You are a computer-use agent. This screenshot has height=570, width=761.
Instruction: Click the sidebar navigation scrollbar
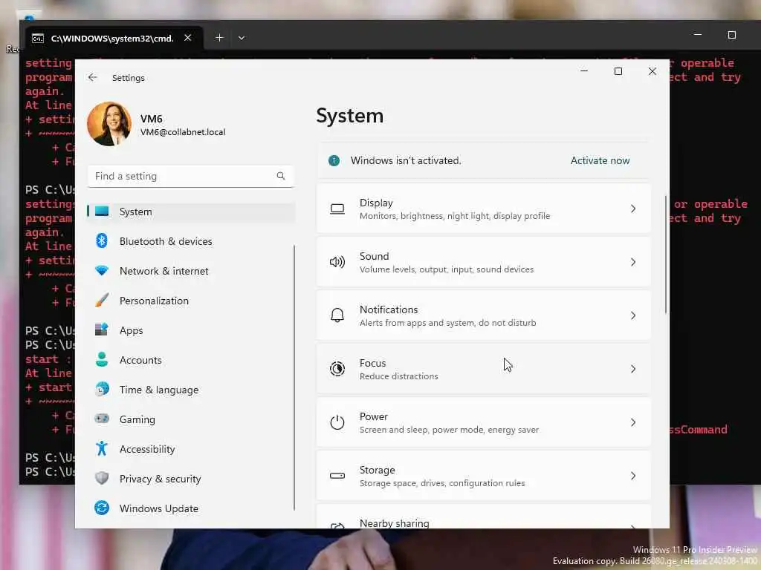(294, 378)
